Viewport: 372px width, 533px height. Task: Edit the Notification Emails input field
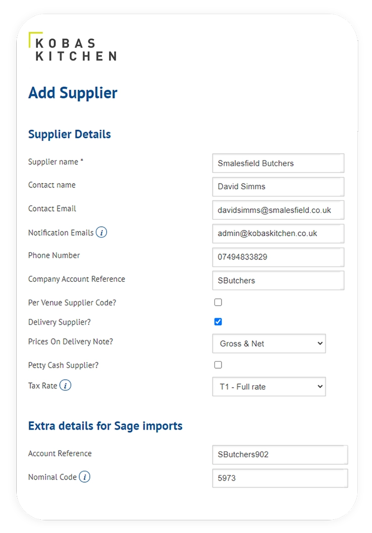(278, 233)
